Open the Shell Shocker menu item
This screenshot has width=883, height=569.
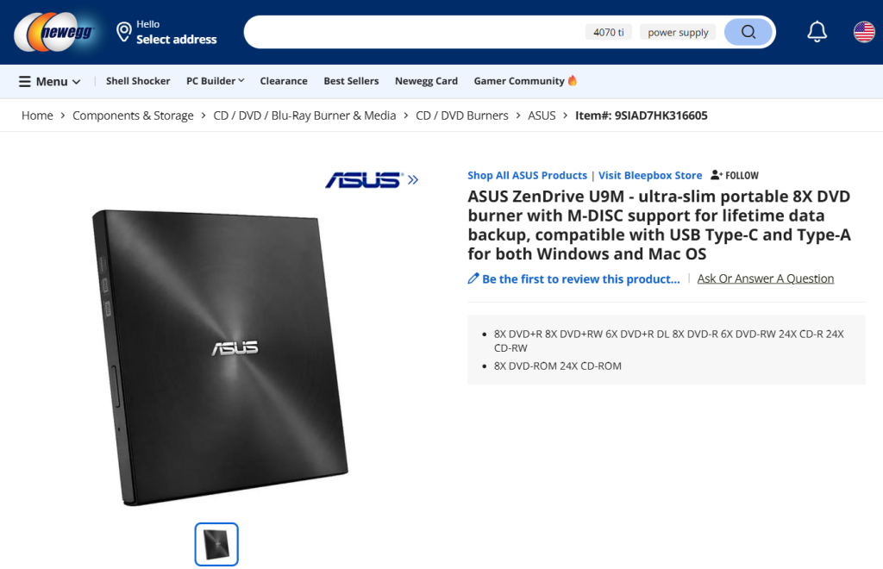coord(138,81)
